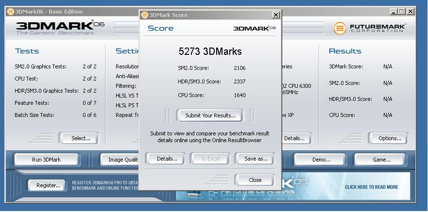Click the Futuremark orange logo icon
Image resolution: width=428 pixels, height=212 pixels.
(x=340, y=28)
